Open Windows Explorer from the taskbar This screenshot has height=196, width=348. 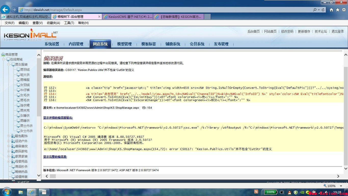click(21, 192)
